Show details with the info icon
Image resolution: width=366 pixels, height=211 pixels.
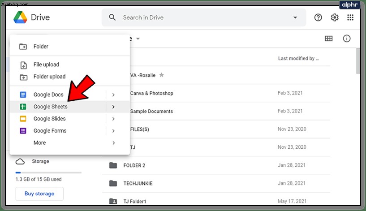[347, 39]
